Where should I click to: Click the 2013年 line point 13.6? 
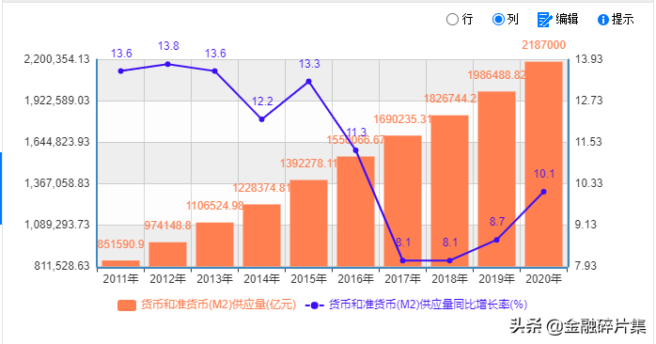(214, 71)
